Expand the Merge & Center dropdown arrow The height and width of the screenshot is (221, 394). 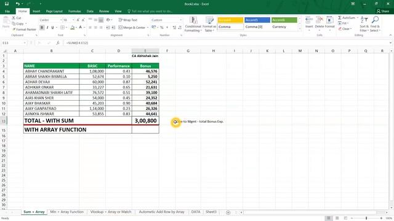(x=148, y=27)
